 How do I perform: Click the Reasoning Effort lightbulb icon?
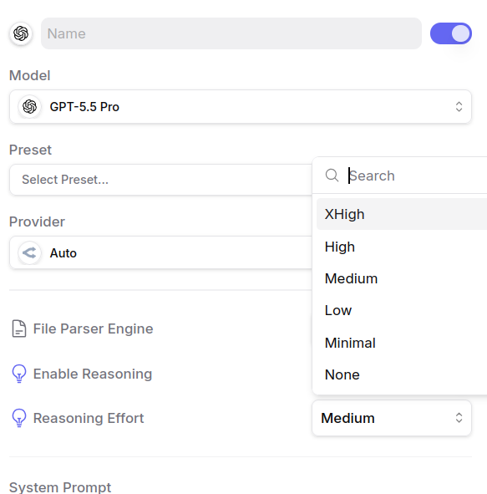(19, 418)
